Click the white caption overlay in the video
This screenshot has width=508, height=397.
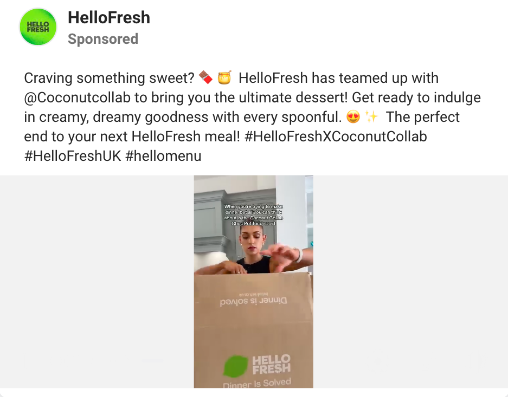point(253,214)
